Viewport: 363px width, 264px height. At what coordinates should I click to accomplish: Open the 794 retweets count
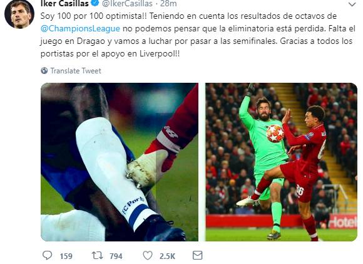point(116,256)
